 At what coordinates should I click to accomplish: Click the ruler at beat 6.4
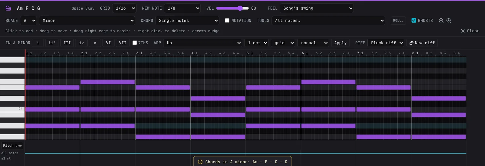(x=346, y=53)
